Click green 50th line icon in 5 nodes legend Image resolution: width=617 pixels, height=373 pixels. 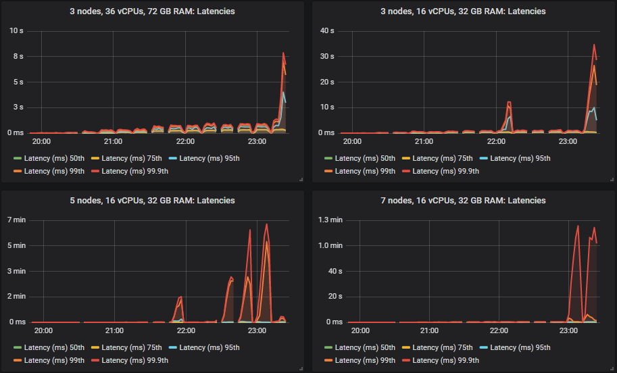[18, 347]
